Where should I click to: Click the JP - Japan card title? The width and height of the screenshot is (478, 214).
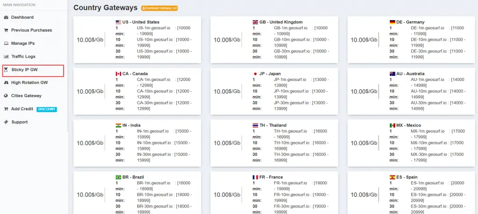coord(270,74)
